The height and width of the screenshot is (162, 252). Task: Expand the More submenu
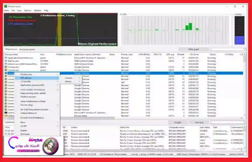click(x=37, y=123)
